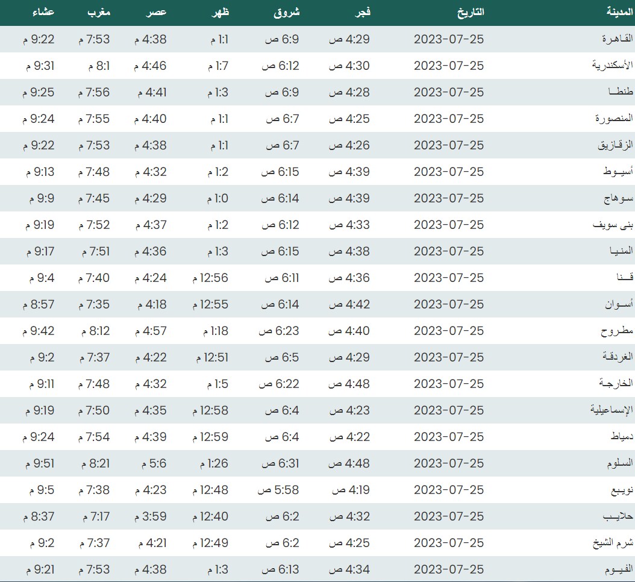Select the الفيوم Isha time 9:21 م
The image size is (635, 582).
(39, 569)
